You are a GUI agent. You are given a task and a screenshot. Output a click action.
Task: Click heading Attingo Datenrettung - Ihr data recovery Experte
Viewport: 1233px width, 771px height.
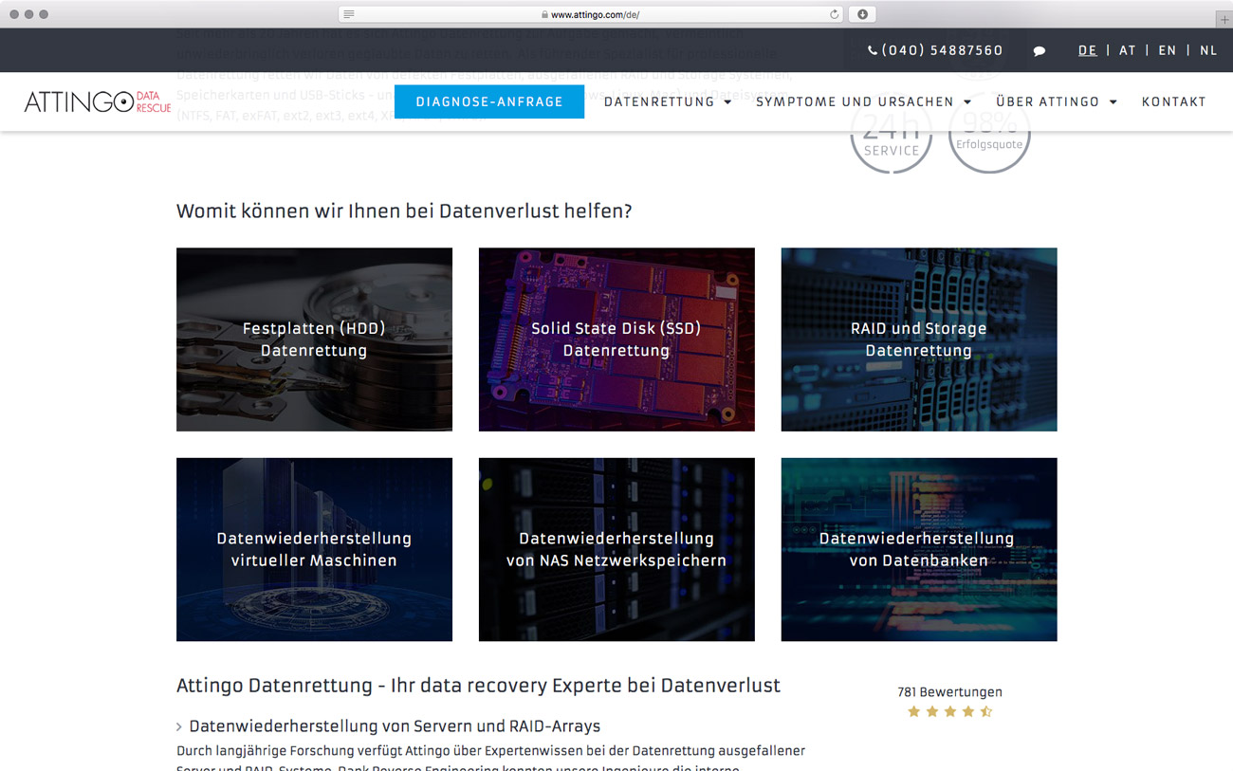coord(478,686)
